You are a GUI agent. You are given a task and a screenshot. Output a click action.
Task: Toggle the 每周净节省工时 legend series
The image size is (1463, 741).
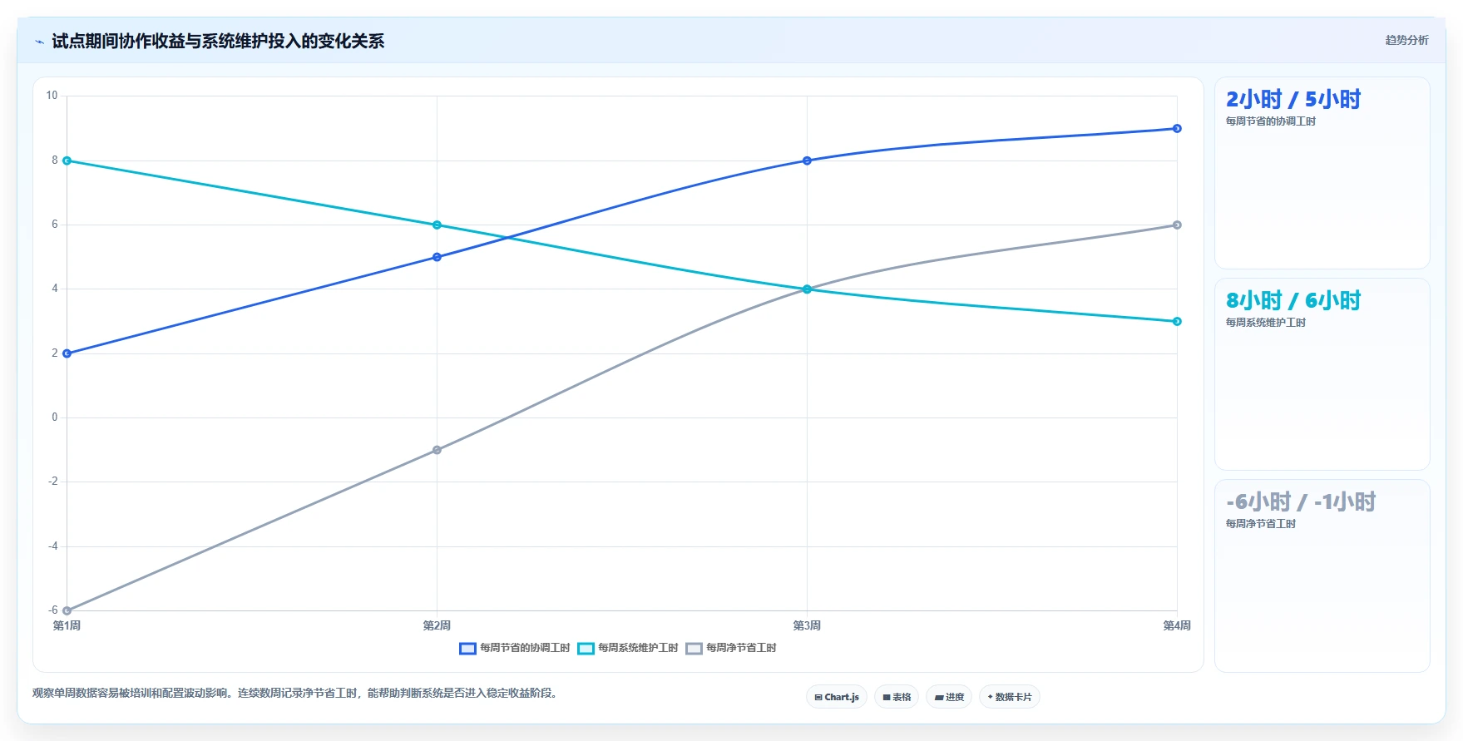pos(731,648)
